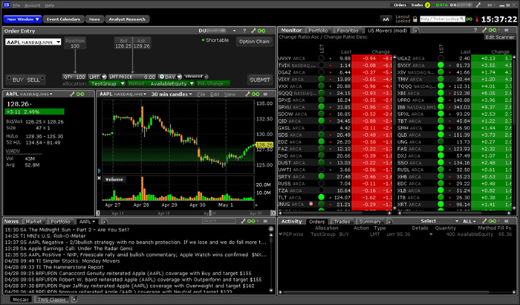
Task: Click the SUBMIT order button
Action: [x=260, y=80]
